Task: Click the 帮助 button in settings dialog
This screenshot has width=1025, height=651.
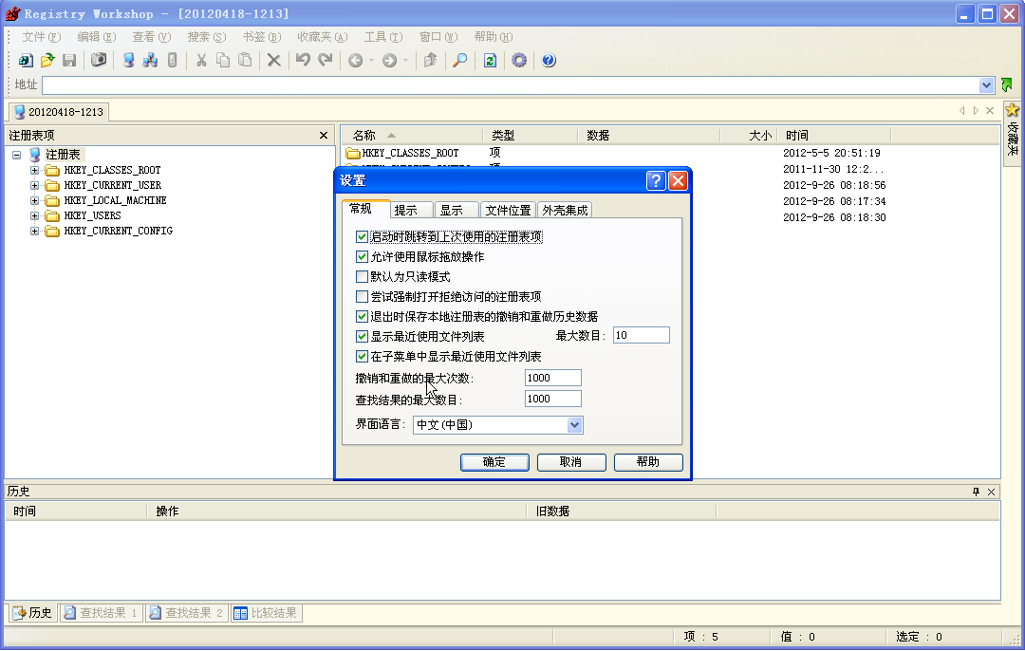Action: pyautogui.click(x=648, y=462)
